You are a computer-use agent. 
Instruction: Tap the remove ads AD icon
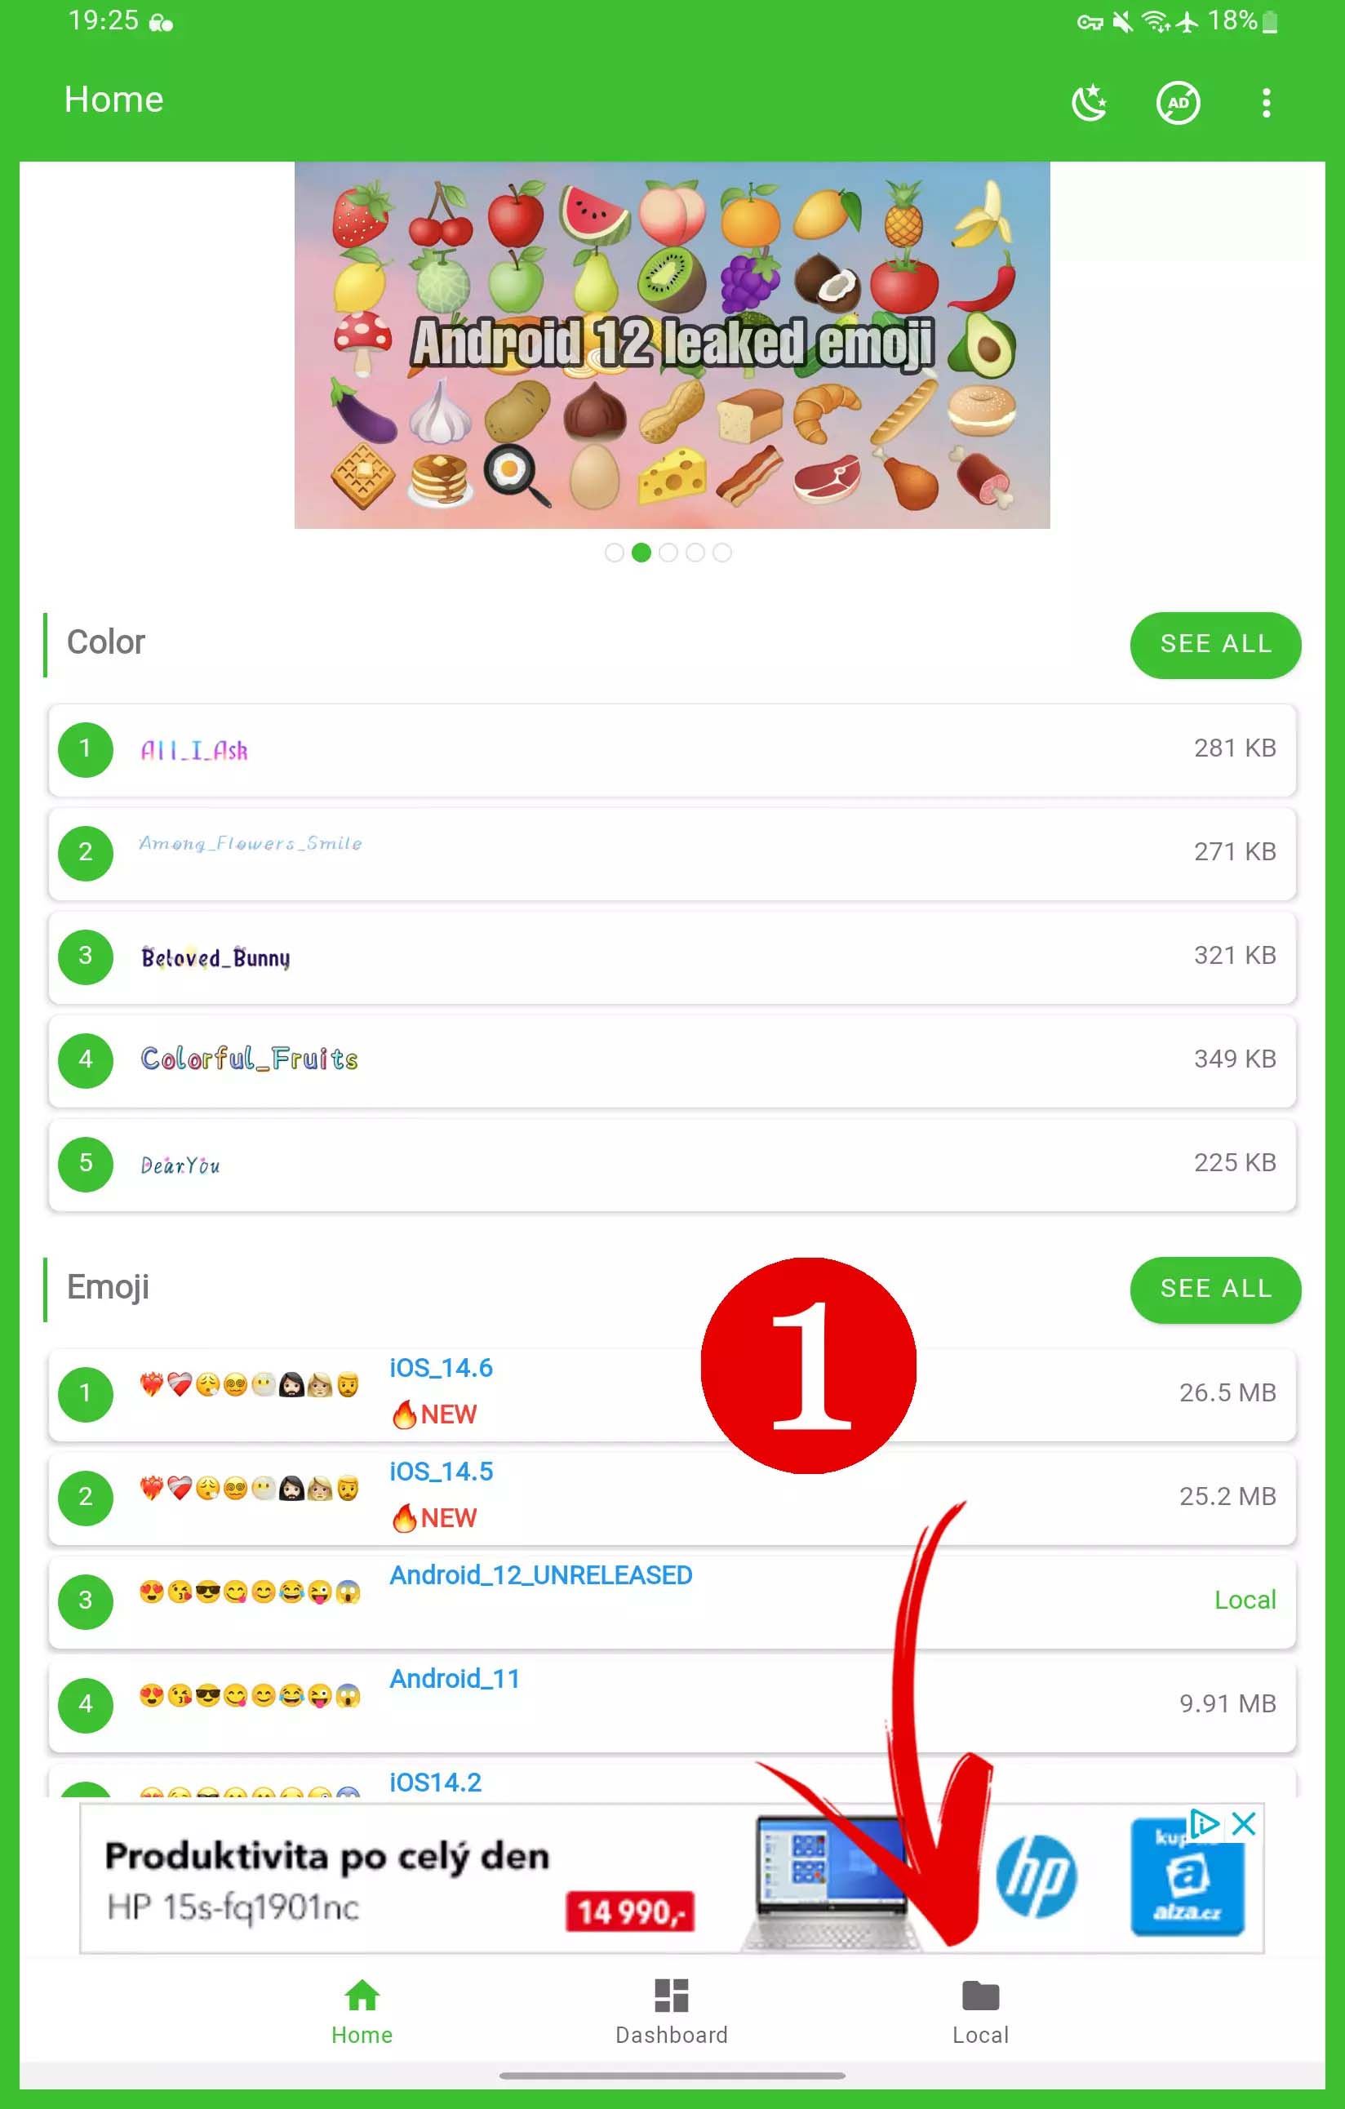1178,103
